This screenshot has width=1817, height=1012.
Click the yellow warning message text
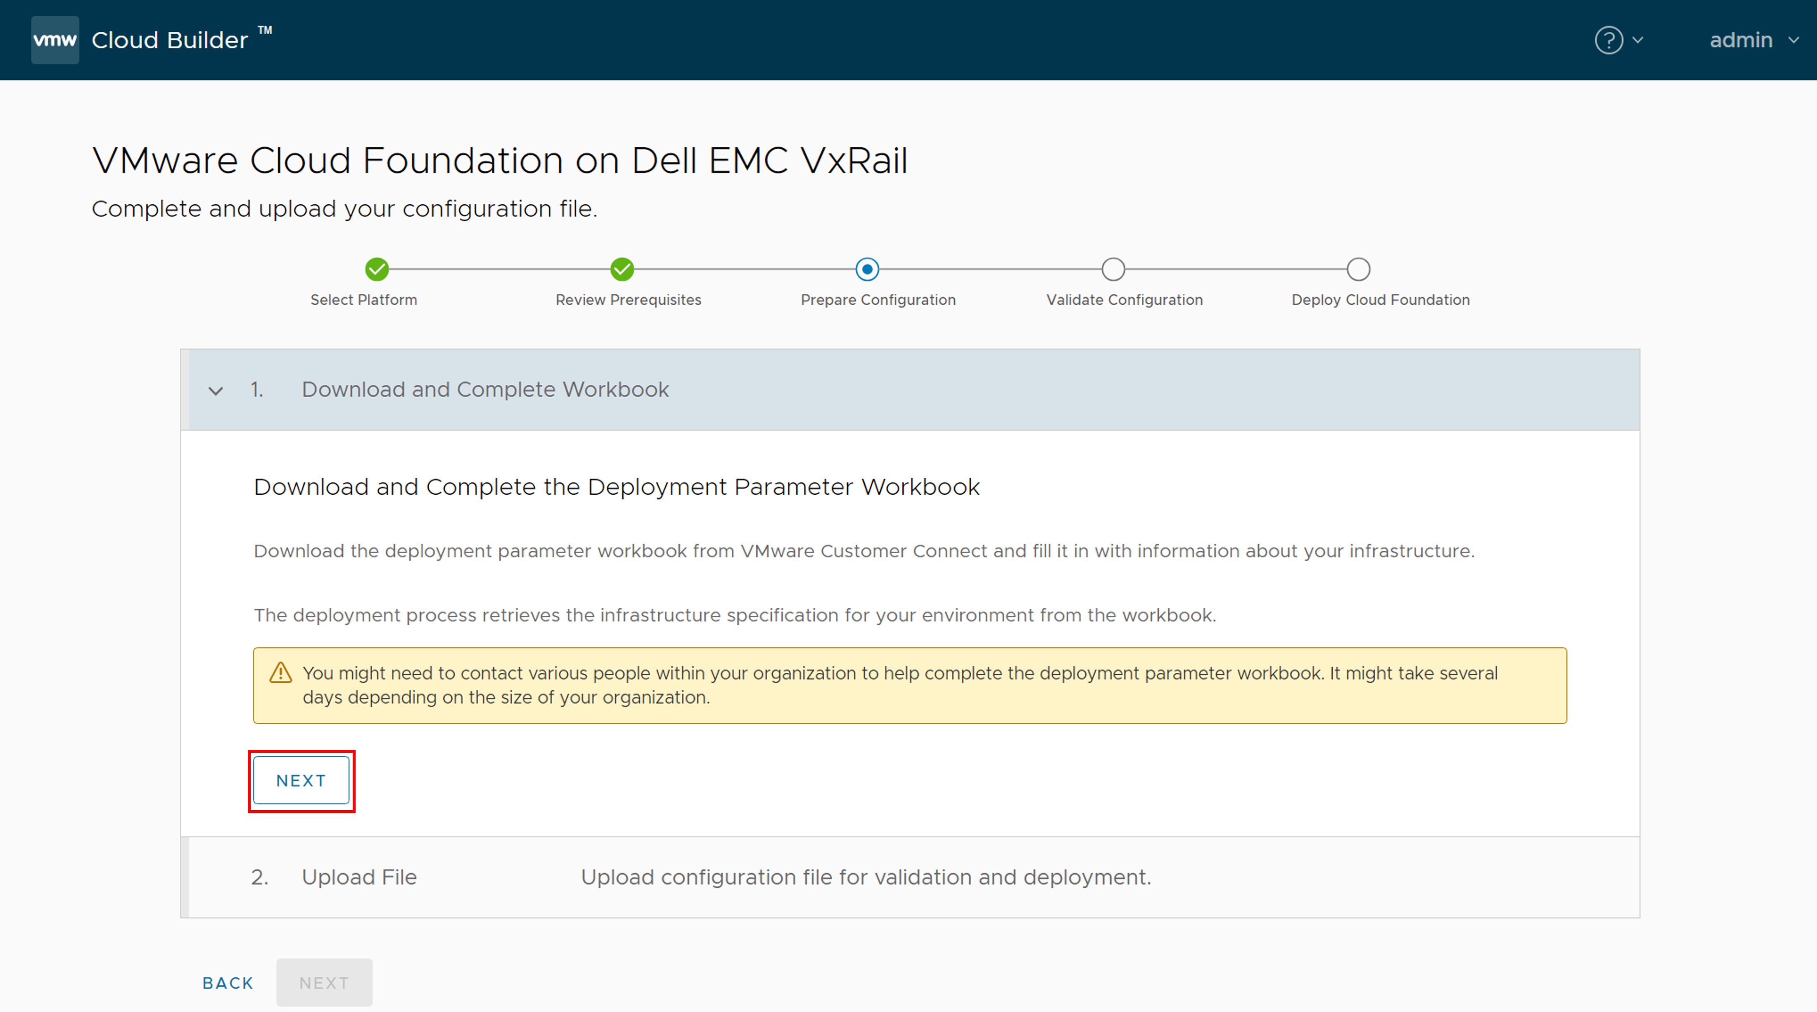[900, 685]
